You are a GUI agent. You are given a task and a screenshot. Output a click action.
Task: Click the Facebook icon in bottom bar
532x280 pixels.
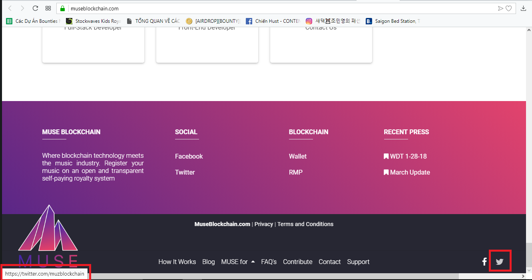[x=484, y=262]
